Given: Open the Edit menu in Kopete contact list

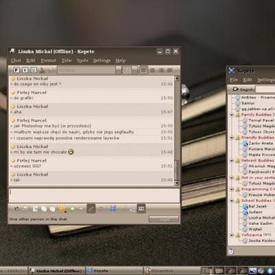Looking at the screenshot, I should [247, 80].
